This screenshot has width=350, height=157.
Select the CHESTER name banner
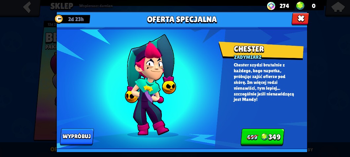click(x=261, y=50)
